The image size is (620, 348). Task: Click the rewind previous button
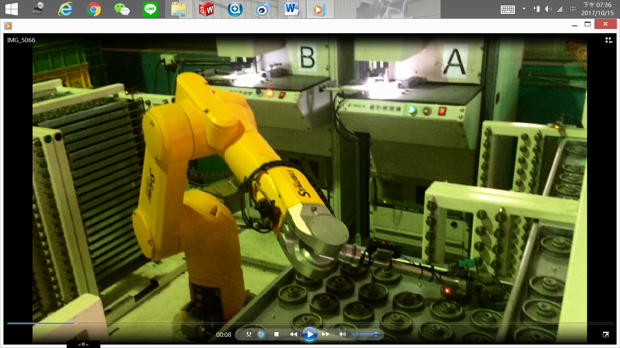pyautogui.click(x=293, y=334)
